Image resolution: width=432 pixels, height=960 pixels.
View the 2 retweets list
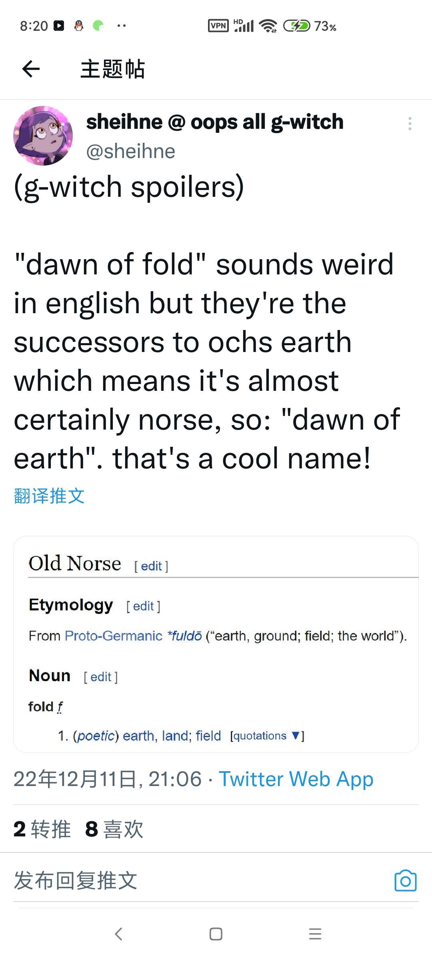click(x=42, y=829)
